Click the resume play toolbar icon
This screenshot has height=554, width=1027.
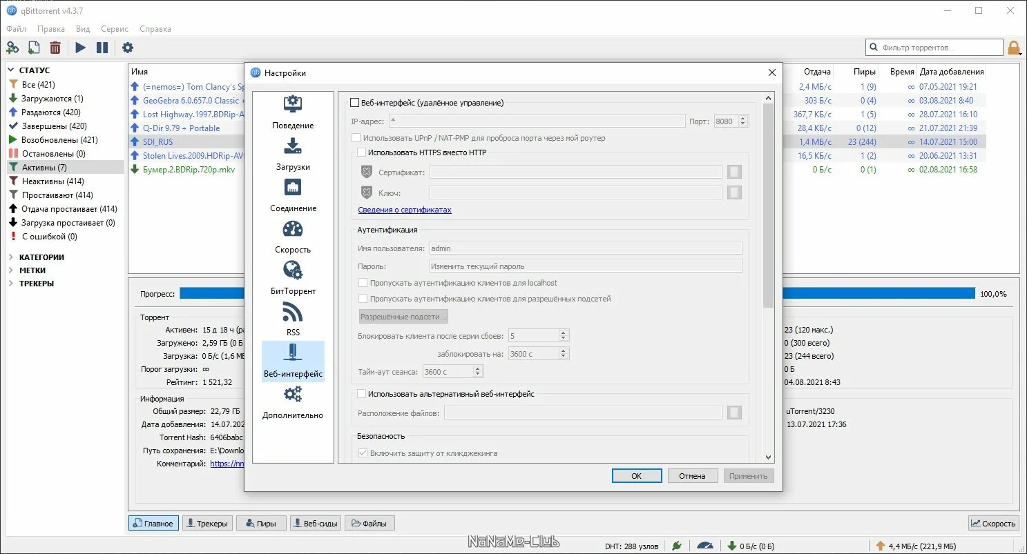click(x=81, y=48)
